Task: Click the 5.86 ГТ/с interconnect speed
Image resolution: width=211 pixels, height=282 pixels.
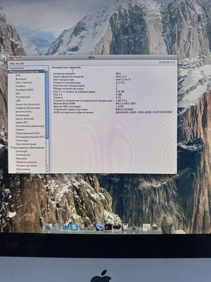Action: pos(122,101)
